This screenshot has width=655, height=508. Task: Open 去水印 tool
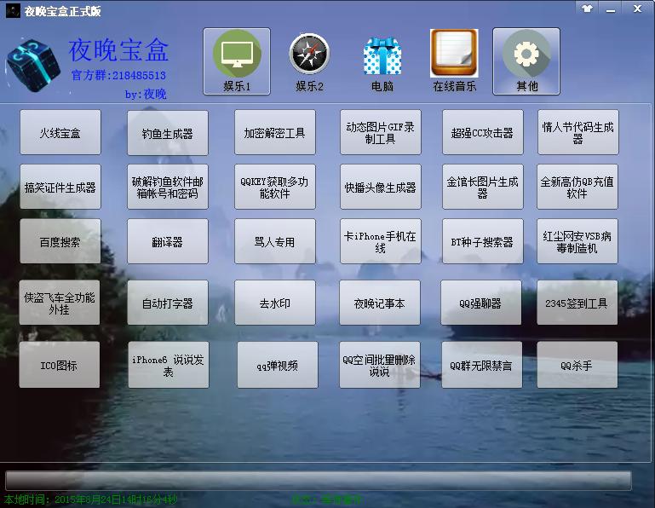tap(275, 303)
